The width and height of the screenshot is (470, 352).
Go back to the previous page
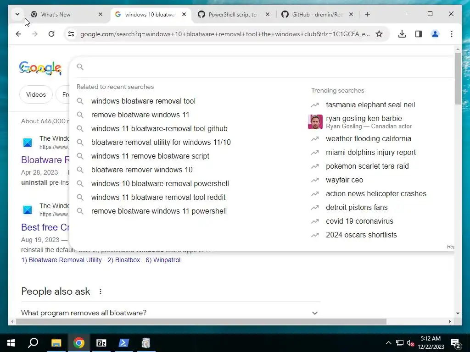[x=18, y=34]
